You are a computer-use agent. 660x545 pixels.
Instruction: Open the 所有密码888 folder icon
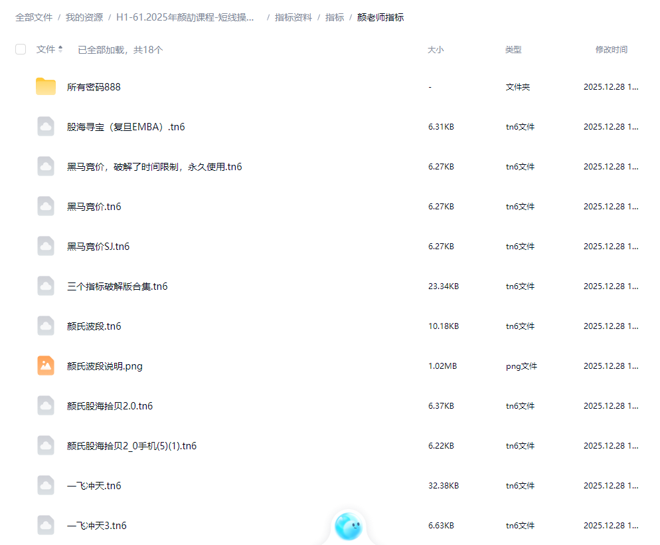(45, 86)
